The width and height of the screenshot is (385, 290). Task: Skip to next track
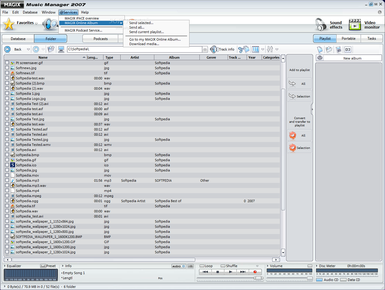tap(243, 272)
